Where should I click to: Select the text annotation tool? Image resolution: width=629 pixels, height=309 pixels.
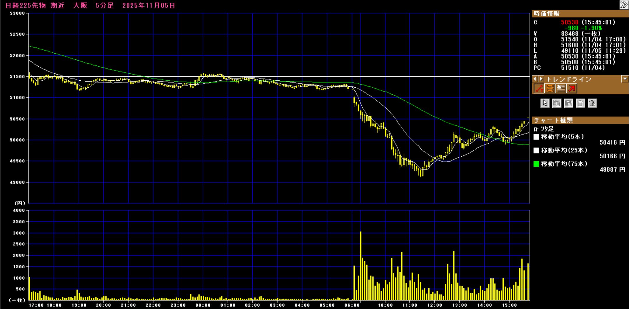(561, 88)
